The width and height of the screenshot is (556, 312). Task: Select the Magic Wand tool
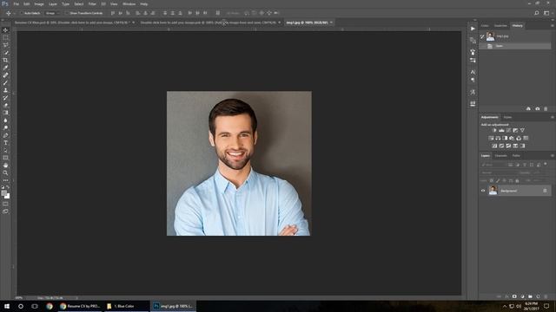pos(5,53)
